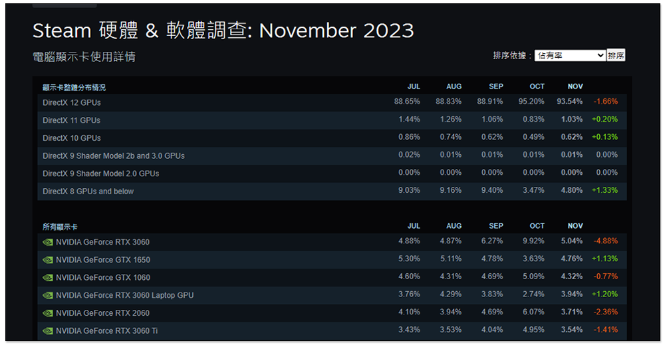665x345 pixels.
Task: Open the NVIDIA GeForce GTX 1650 entry
Action: [103, 260]
